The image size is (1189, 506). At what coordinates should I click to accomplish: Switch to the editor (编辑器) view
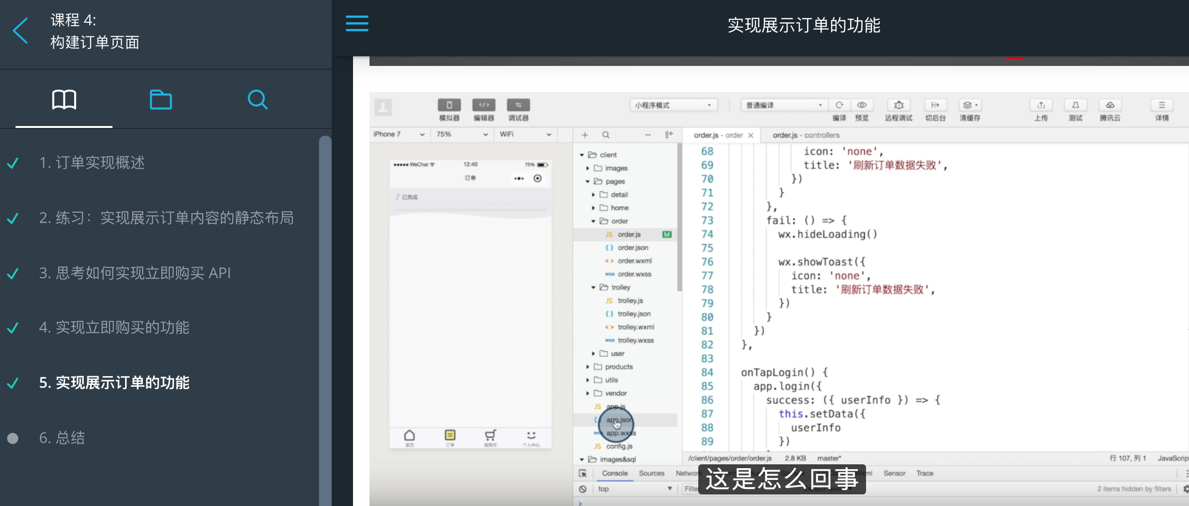coord(483,110)
